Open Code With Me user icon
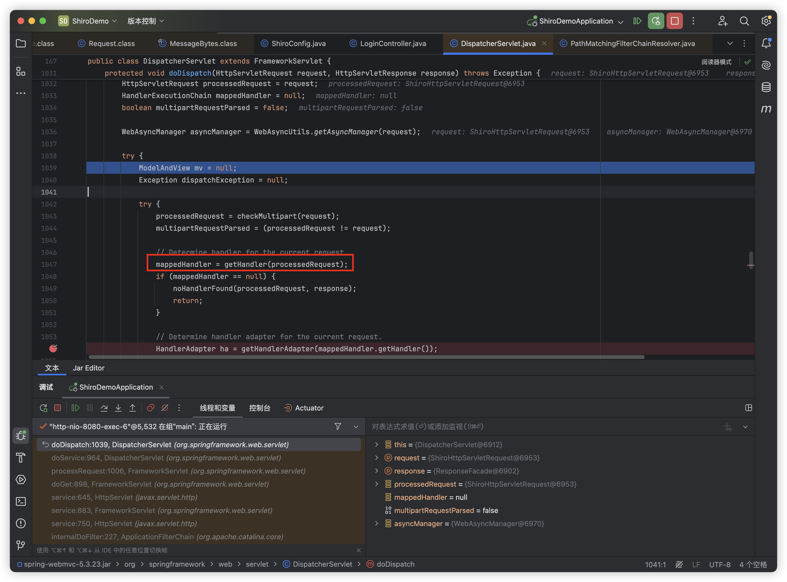Image resolution: width=787 pixels, height=582 pixels. [x=723, y=21]
